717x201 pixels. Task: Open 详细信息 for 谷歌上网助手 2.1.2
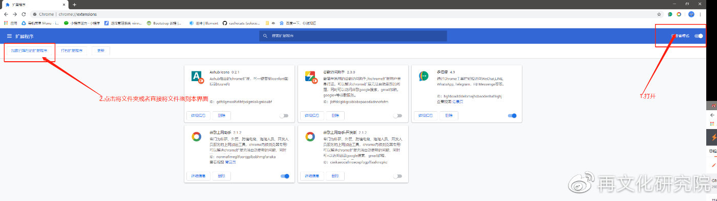(x=198, y=176)
